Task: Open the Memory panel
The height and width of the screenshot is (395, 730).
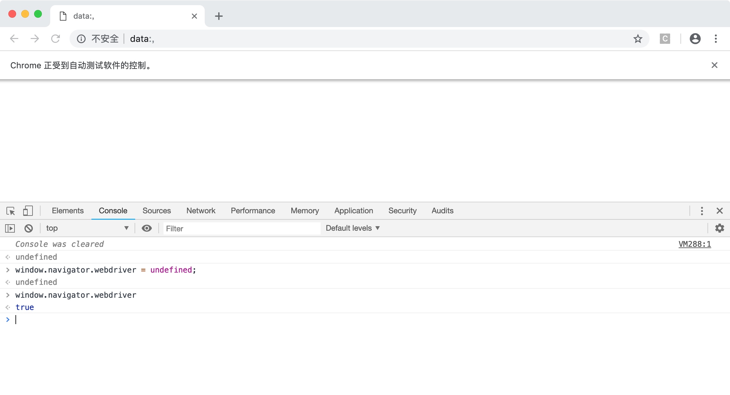Action: 304,211
